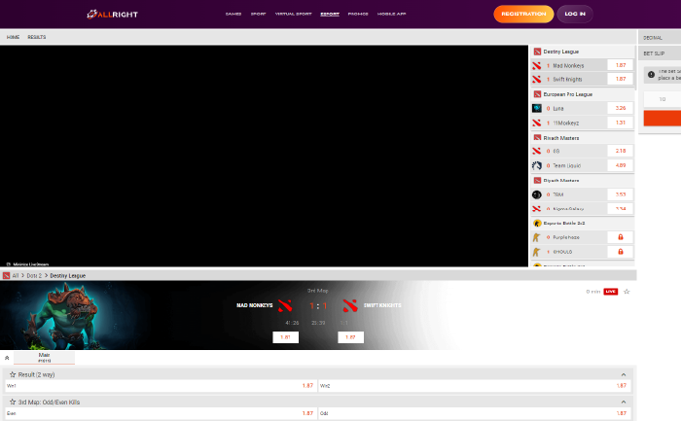The image size is (681, 421).
Task: Click the GHOULG player icon
Action: coord(537,252)
